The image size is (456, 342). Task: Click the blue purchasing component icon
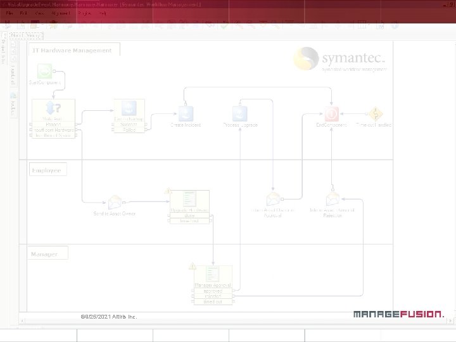click(x=129, y=108)
